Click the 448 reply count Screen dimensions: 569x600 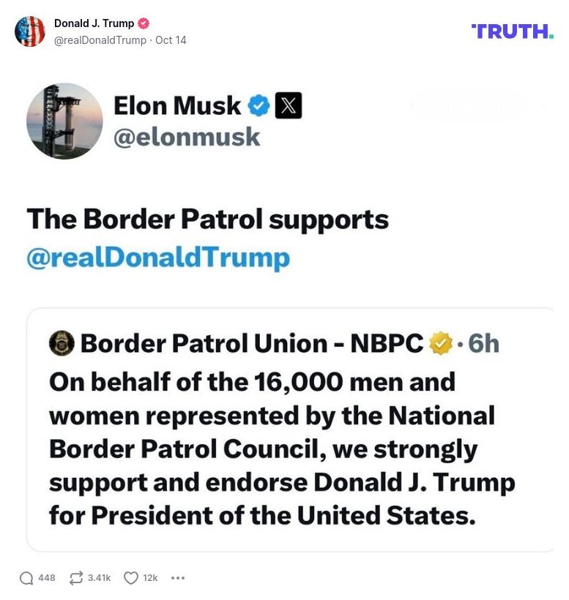pyautogui.click(x=45, y=577)
